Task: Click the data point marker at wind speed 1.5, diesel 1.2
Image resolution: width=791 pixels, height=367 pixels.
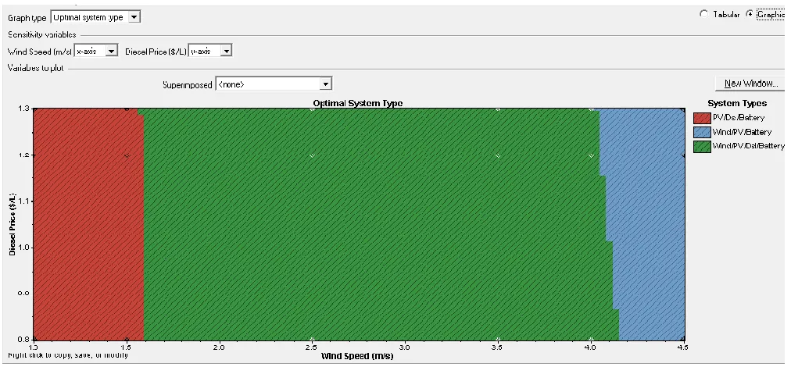Action: pyautogui.click(x=127, y=155)
